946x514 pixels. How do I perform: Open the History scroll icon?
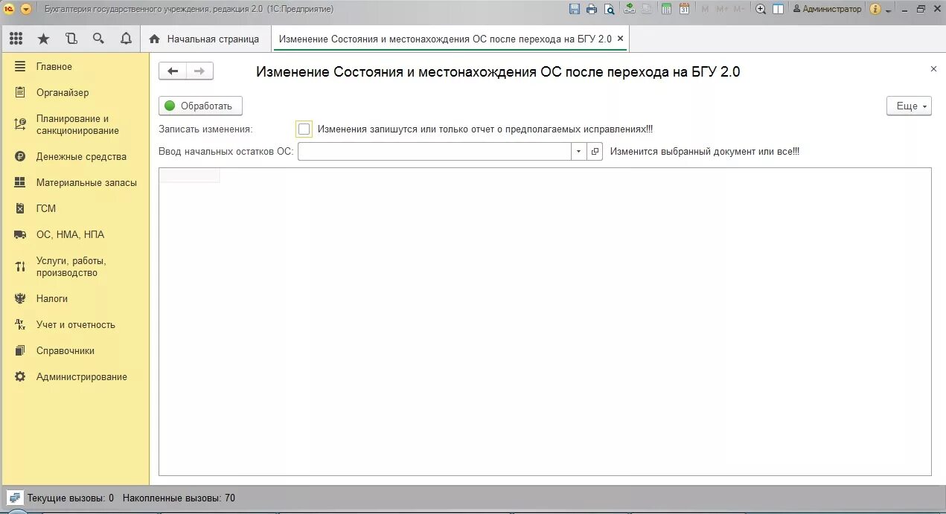pyautogui.click(x=71, y=39)
